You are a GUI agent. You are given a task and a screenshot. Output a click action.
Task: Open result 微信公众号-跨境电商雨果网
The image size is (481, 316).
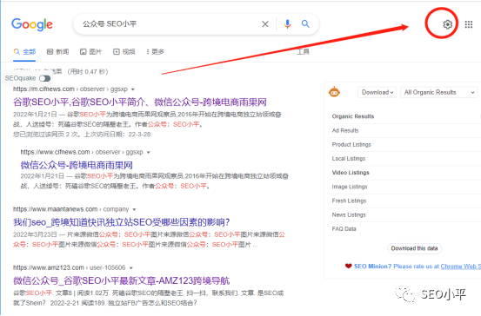tap(77, 165)
